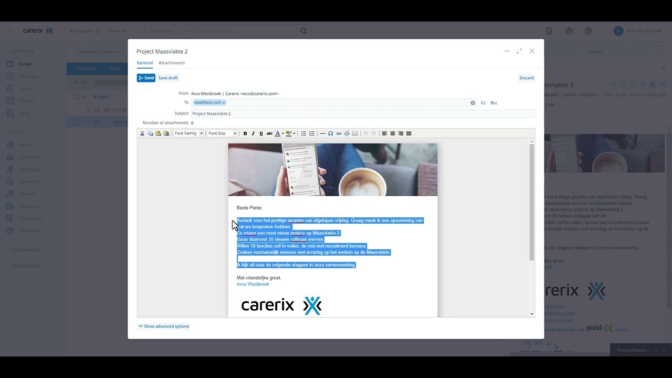Select the Sent tab in background mail list
The height and width of the screenshot is (378, 672).
point(114,69)
